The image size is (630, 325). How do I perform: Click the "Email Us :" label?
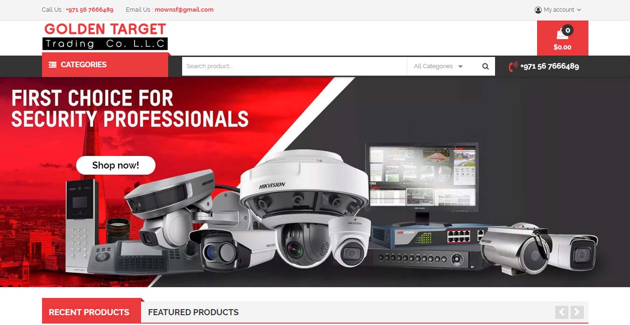[x=139, y=10]
